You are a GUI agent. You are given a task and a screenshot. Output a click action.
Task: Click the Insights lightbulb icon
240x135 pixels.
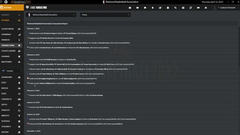pos(19,116)
